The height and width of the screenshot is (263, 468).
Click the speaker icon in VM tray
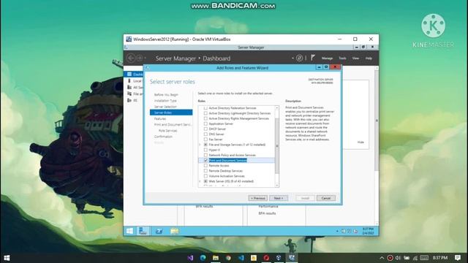tap(343, 231)
